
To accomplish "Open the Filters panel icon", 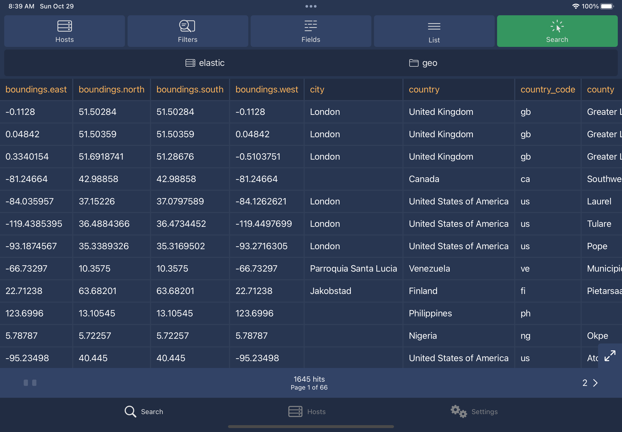I will point(187,26).
